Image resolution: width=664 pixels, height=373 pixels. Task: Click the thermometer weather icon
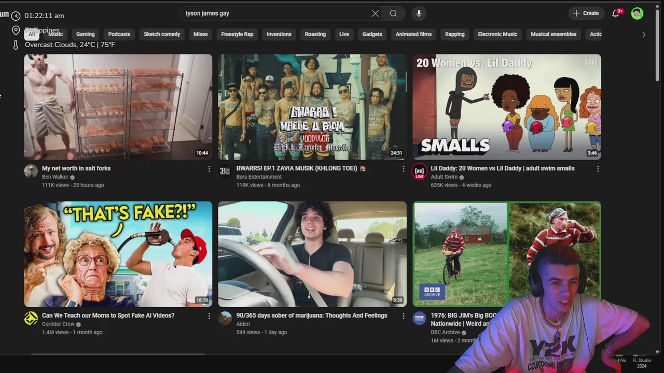point(16,45)
